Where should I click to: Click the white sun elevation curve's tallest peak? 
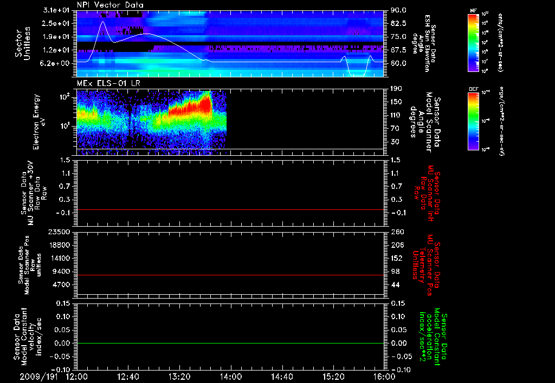102,22
